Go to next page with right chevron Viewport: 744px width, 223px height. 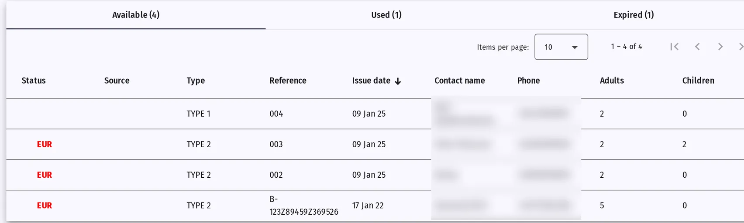[720, 47]
